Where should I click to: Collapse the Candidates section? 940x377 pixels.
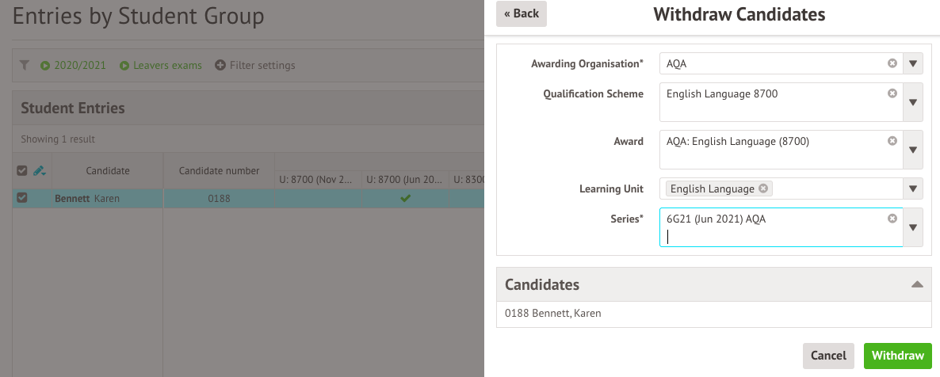point(917,284)
